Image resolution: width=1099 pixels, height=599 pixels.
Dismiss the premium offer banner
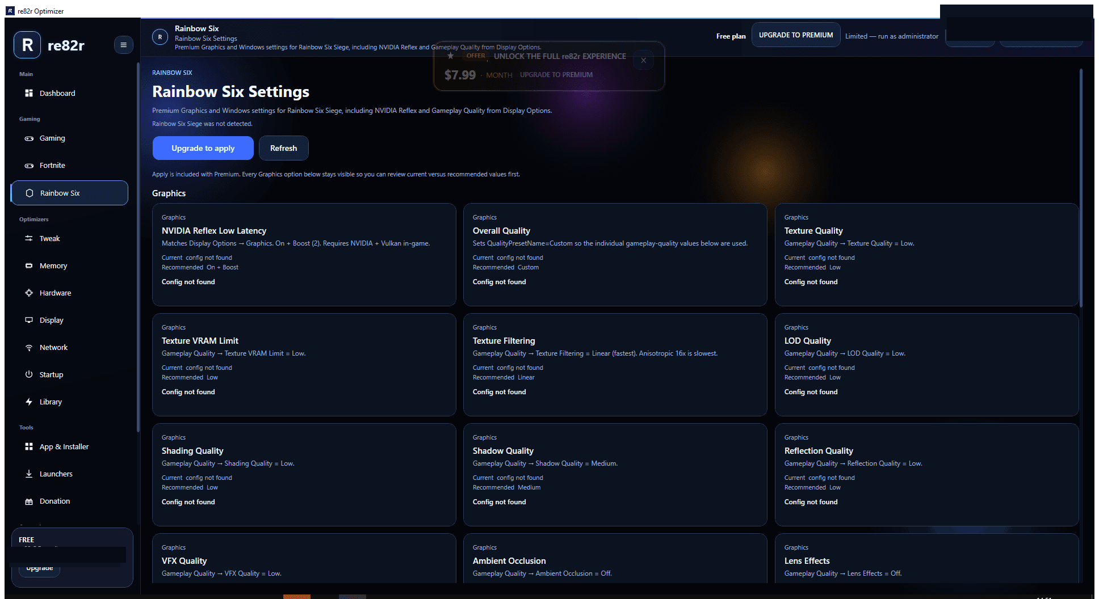click(x=643, y=60)
